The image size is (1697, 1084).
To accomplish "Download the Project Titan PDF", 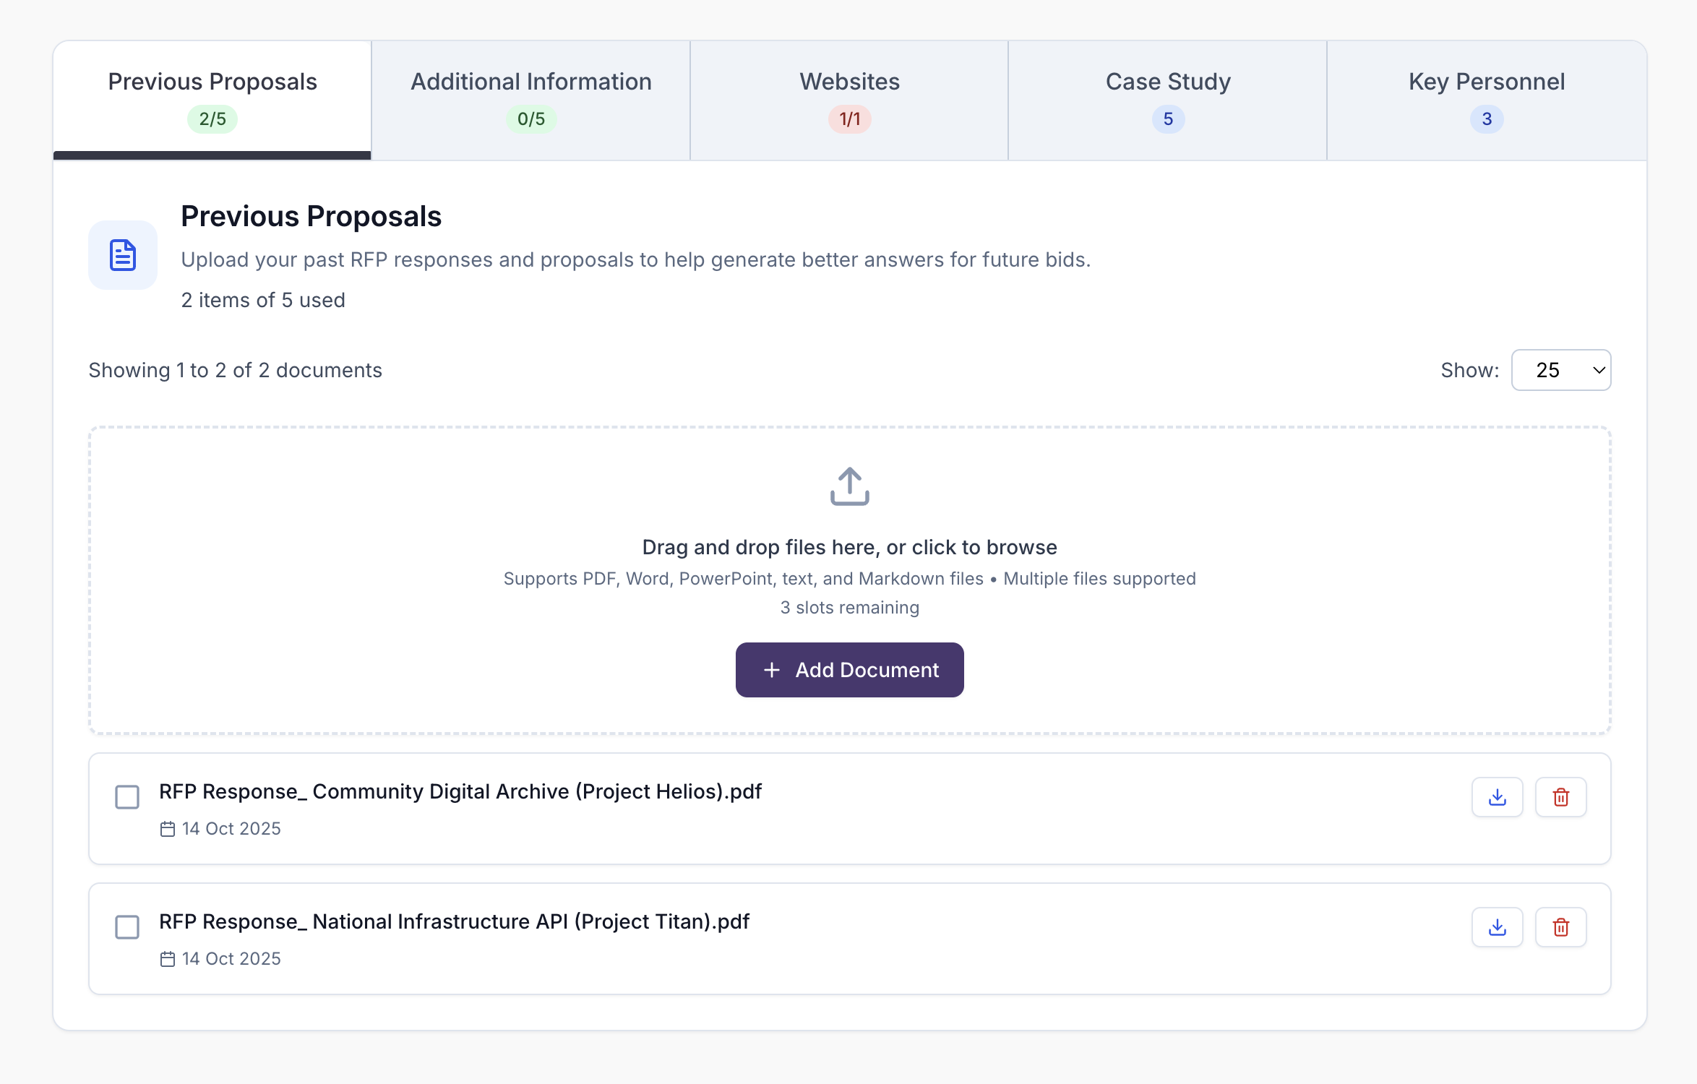I will click(1497, 927).
